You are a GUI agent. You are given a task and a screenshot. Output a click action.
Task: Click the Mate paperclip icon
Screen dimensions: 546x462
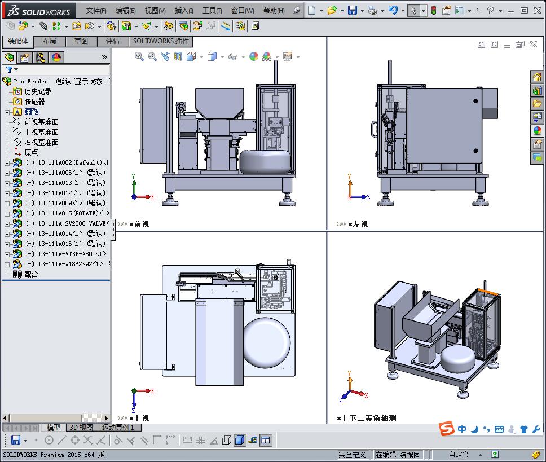click(43, 26)
